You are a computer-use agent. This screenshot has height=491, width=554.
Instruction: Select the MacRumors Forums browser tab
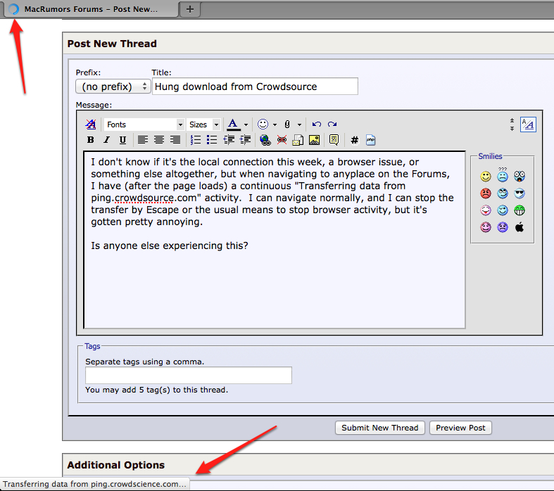tap(91, 9)
